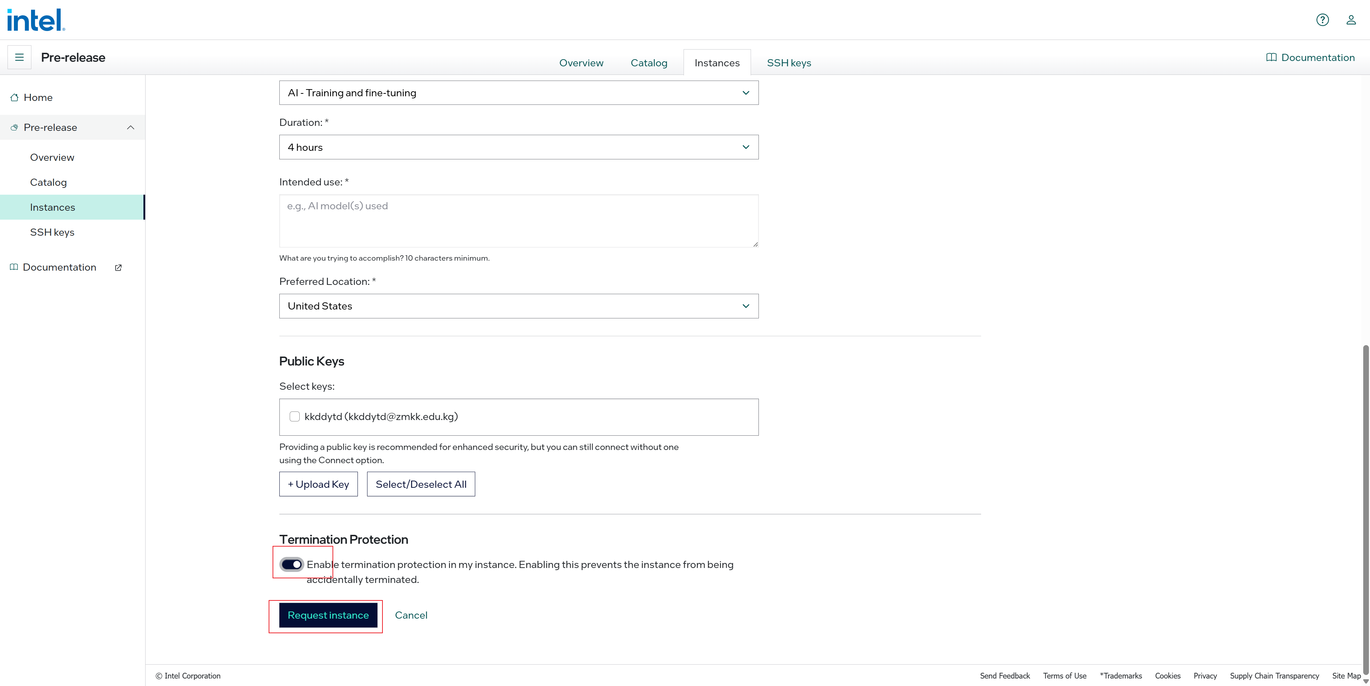Collapse the Pre-release sidebar section chevron
The image size is (1370, 686).
pos(130,128)
